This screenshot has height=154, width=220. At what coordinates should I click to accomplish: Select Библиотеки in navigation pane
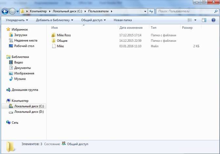click(20, 57)
